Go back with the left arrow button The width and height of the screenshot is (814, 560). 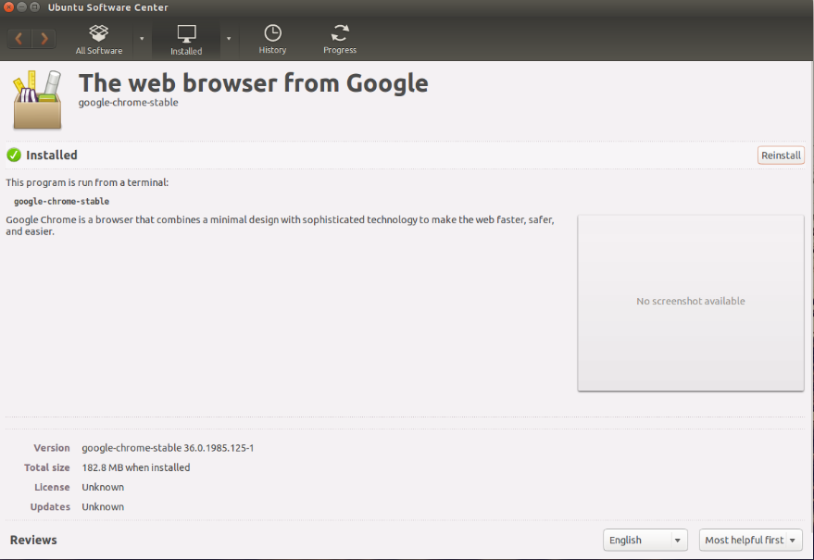pyautogui.click(x=19, y=38)
